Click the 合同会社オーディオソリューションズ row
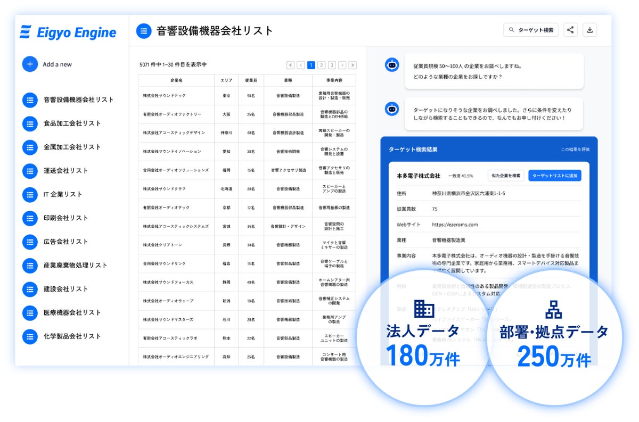This screenshot has width=639, height=422. (247, 170)
